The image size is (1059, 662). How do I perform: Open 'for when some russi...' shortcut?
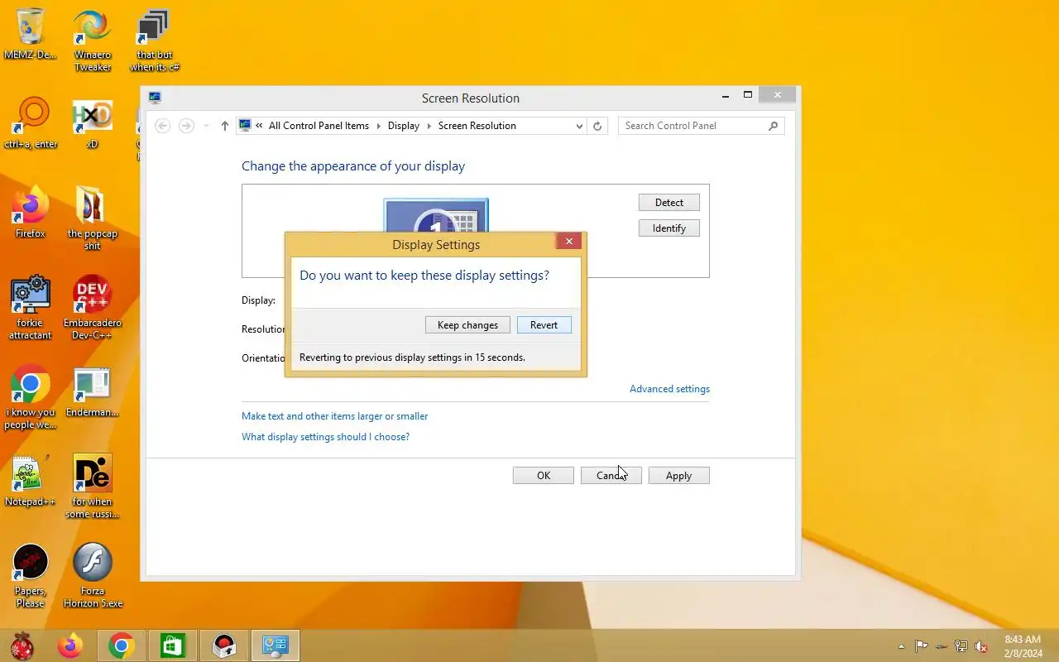(93, 487)
